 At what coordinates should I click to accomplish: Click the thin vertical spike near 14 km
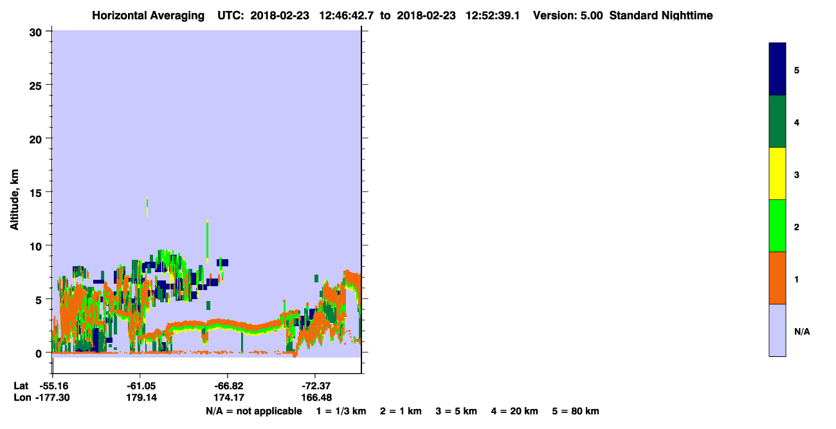(147, 207)
